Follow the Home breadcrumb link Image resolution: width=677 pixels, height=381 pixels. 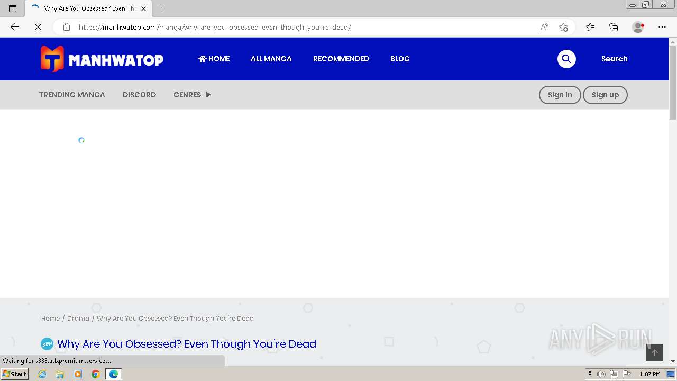coord(51,319)
